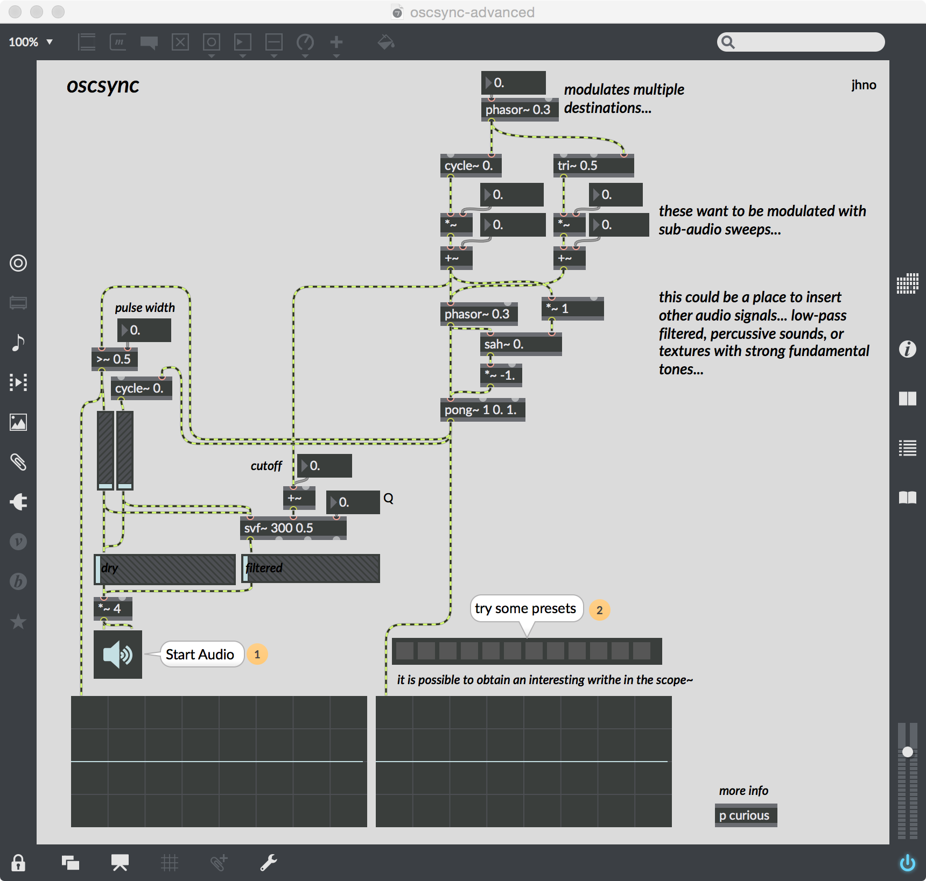
Task: Click the speaker Start Audio button
Action: pos(117,654)
